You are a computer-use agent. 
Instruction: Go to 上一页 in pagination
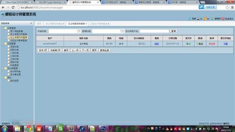tap(75, 51)
